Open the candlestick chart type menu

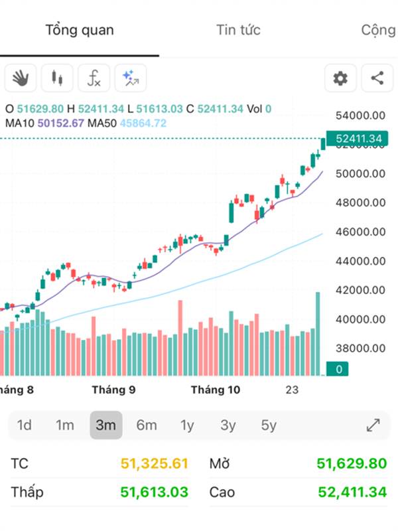57,78
